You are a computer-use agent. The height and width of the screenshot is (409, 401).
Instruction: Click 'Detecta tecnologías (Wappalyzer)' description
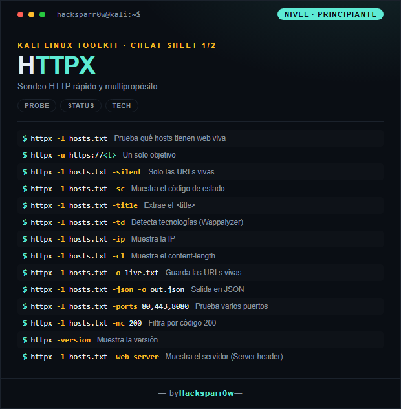pyautogui.click(x=187, y=222)
